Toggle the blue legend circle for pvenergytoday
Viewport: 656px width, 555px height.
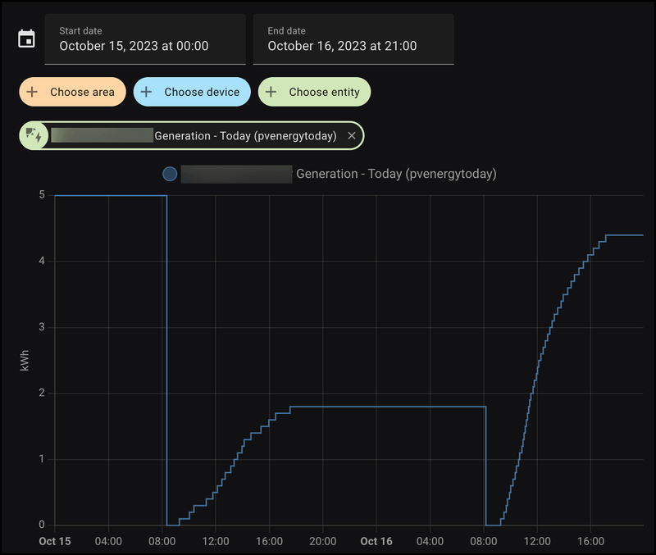(170, 174)
